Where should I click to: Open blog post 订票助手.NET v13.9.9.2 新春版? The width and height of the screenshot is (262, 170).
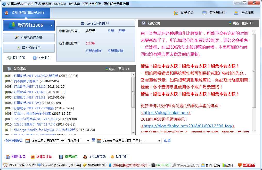(36, 76)
